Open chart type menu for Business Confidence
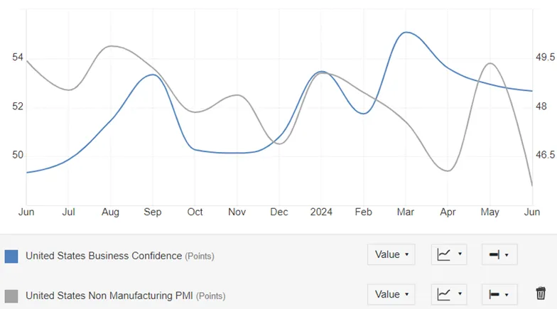 click(x=449, y=254)
